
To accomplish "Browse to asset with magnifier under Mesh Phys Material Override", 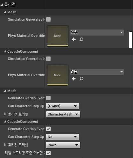I will tap(81, 39).
